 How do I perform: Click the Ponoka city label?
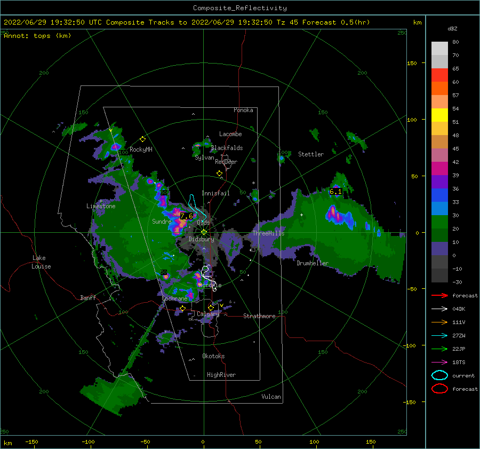coord(243,110)
